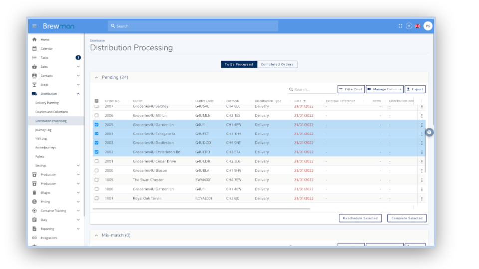Select the To Be Processed tab

pyautogui.click(x=239, y=64)
